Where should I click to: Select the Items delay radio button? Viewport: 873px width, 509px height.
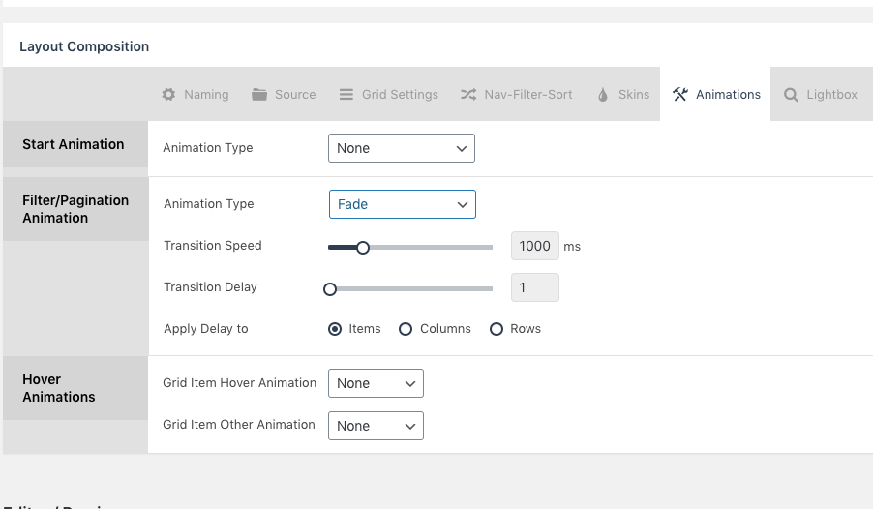(335, 329)
